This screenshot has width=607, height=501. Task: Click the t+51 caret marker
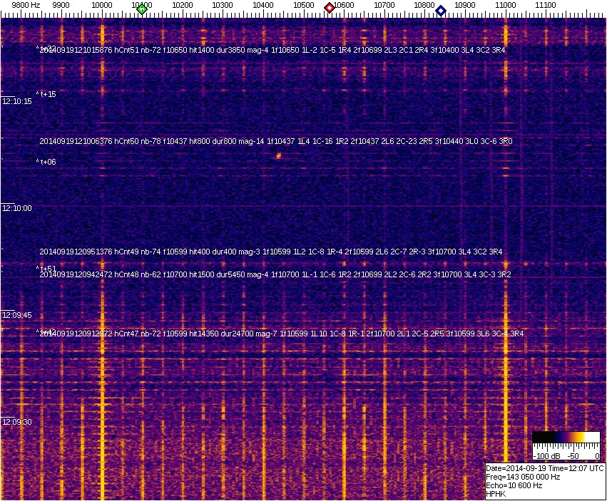(x=47, y=268)
